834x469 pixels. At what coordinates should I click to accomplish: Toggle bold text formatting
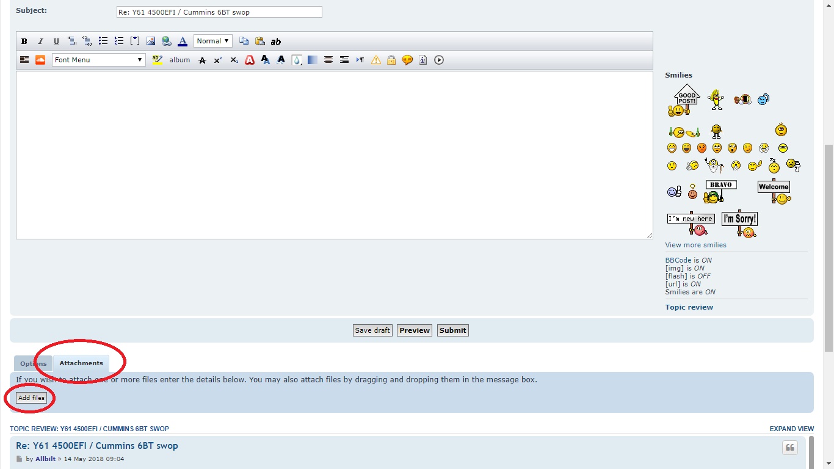click(x=24, y=42)
